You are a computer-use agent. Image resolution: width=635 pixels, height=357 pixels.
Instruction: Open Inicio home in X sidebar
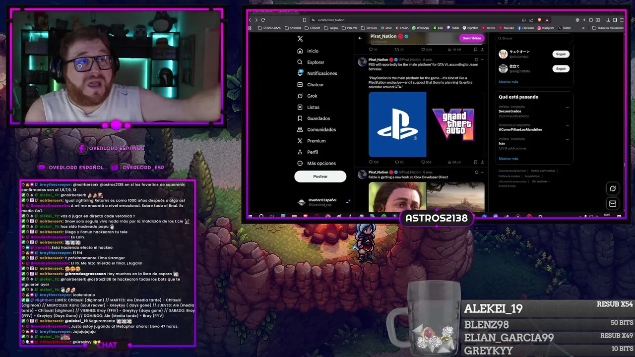[x=308, y=51]
